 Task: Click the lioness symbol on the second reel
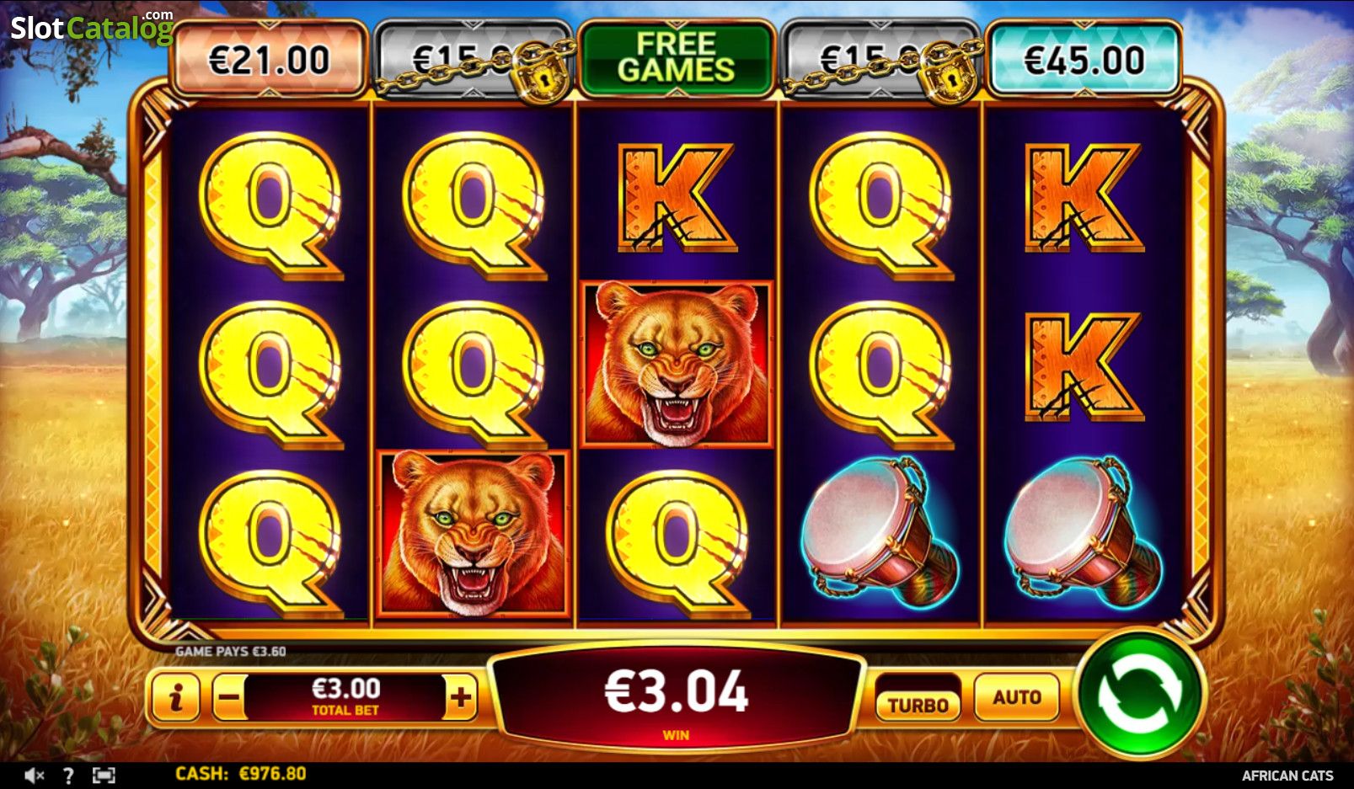[474, 534]
